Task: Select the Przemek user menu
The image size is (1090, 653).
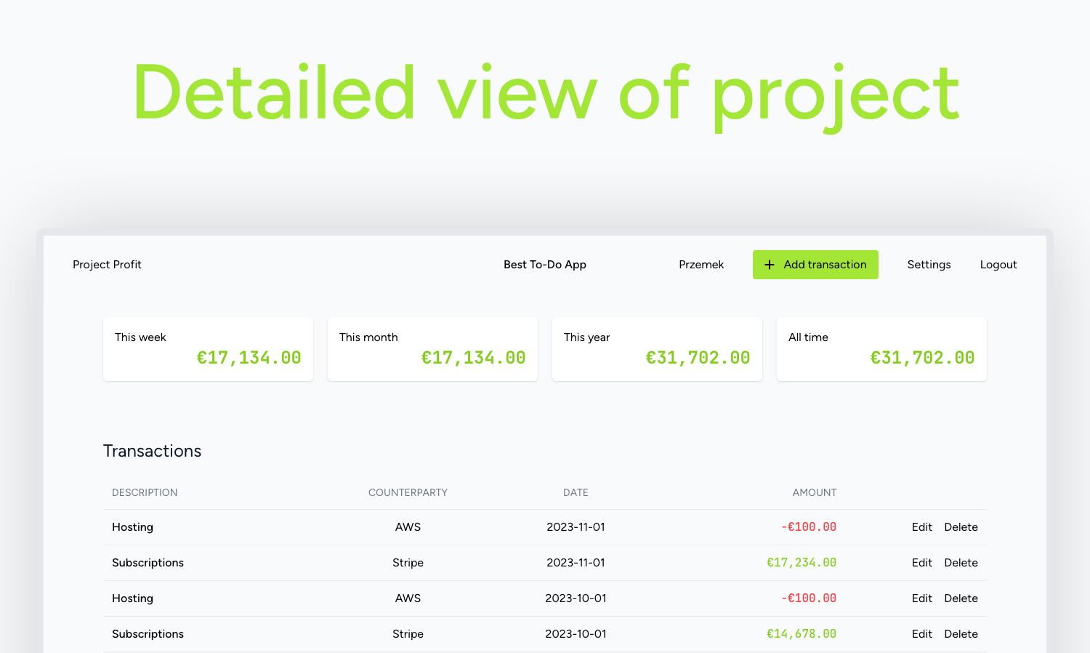Action: [701, 265]
